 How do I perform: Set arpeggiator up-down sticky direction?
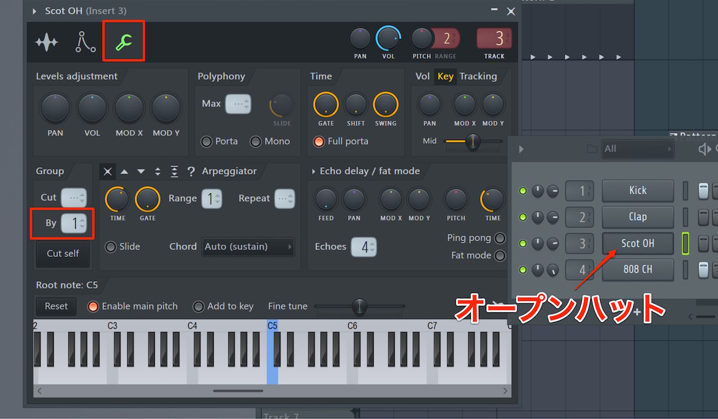(x=174, y=171)
